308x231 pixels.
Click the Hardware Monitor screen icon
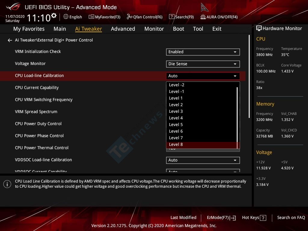pos(259,29)
